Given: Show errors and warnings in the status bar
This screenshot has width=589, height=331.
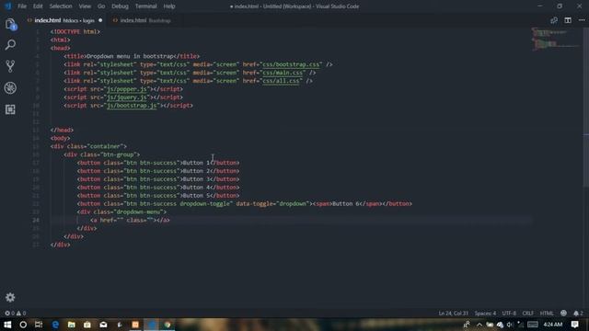Looking at the screenshot, I should pyautogui.click(x=15, y=313).
